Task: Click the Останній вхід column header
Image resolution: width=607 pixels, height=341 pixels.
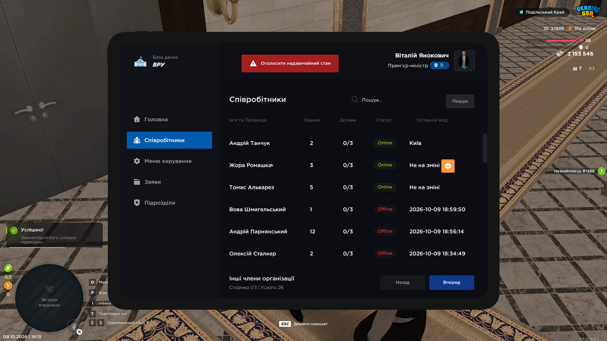Action: tap(432, 120)
